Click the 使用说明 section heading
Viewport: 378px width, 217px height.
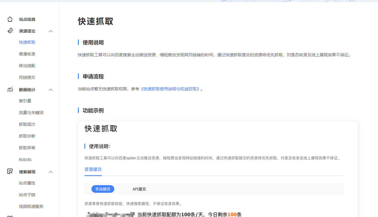93,43
